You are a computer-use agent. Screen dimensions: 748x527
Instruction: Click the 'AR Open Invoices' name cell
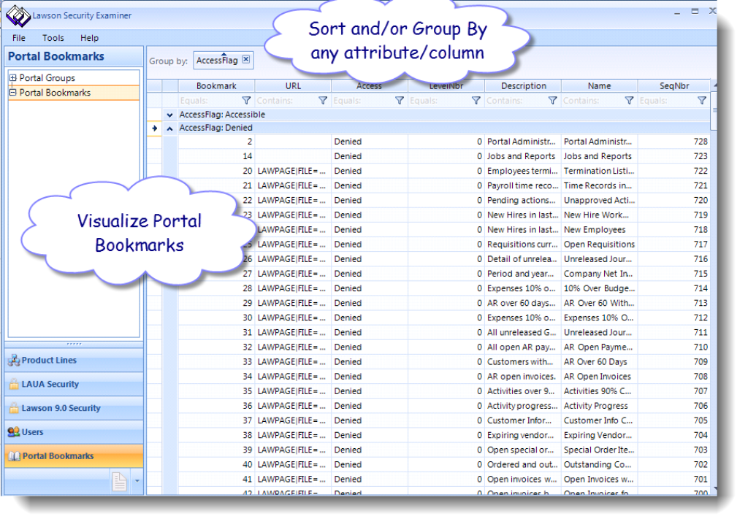click(x=600, y=377)
